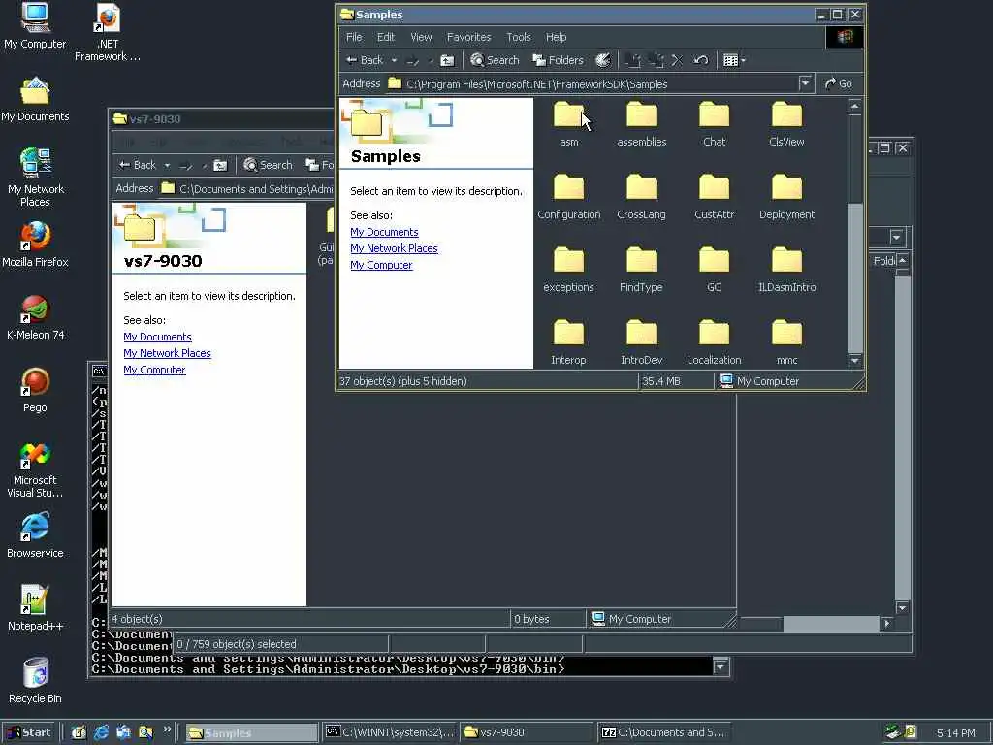993x745 pixels.
Task: Click the Copy To icon in Samples toolbar
Action: pyautogui.click(x=657, y=60)
